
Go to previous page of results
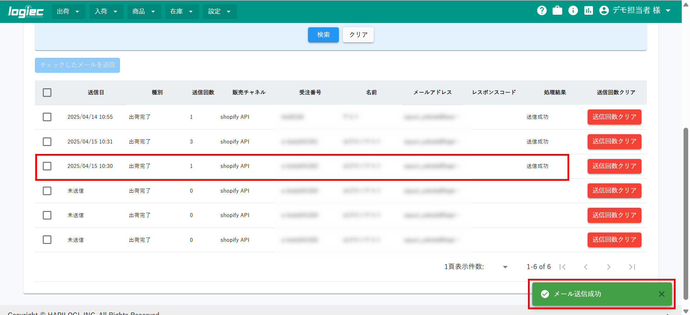coord(586,267)
